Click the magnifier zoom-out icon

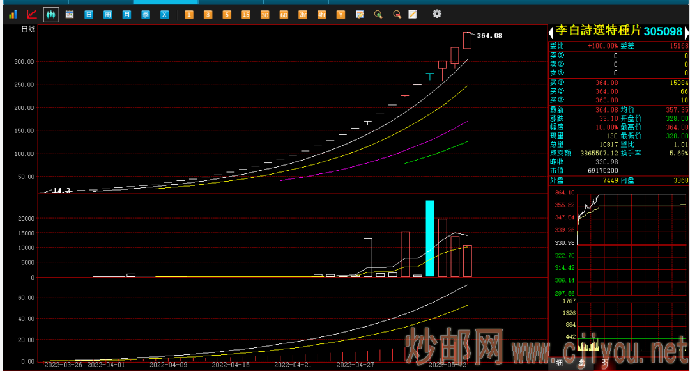click(397, 14)
